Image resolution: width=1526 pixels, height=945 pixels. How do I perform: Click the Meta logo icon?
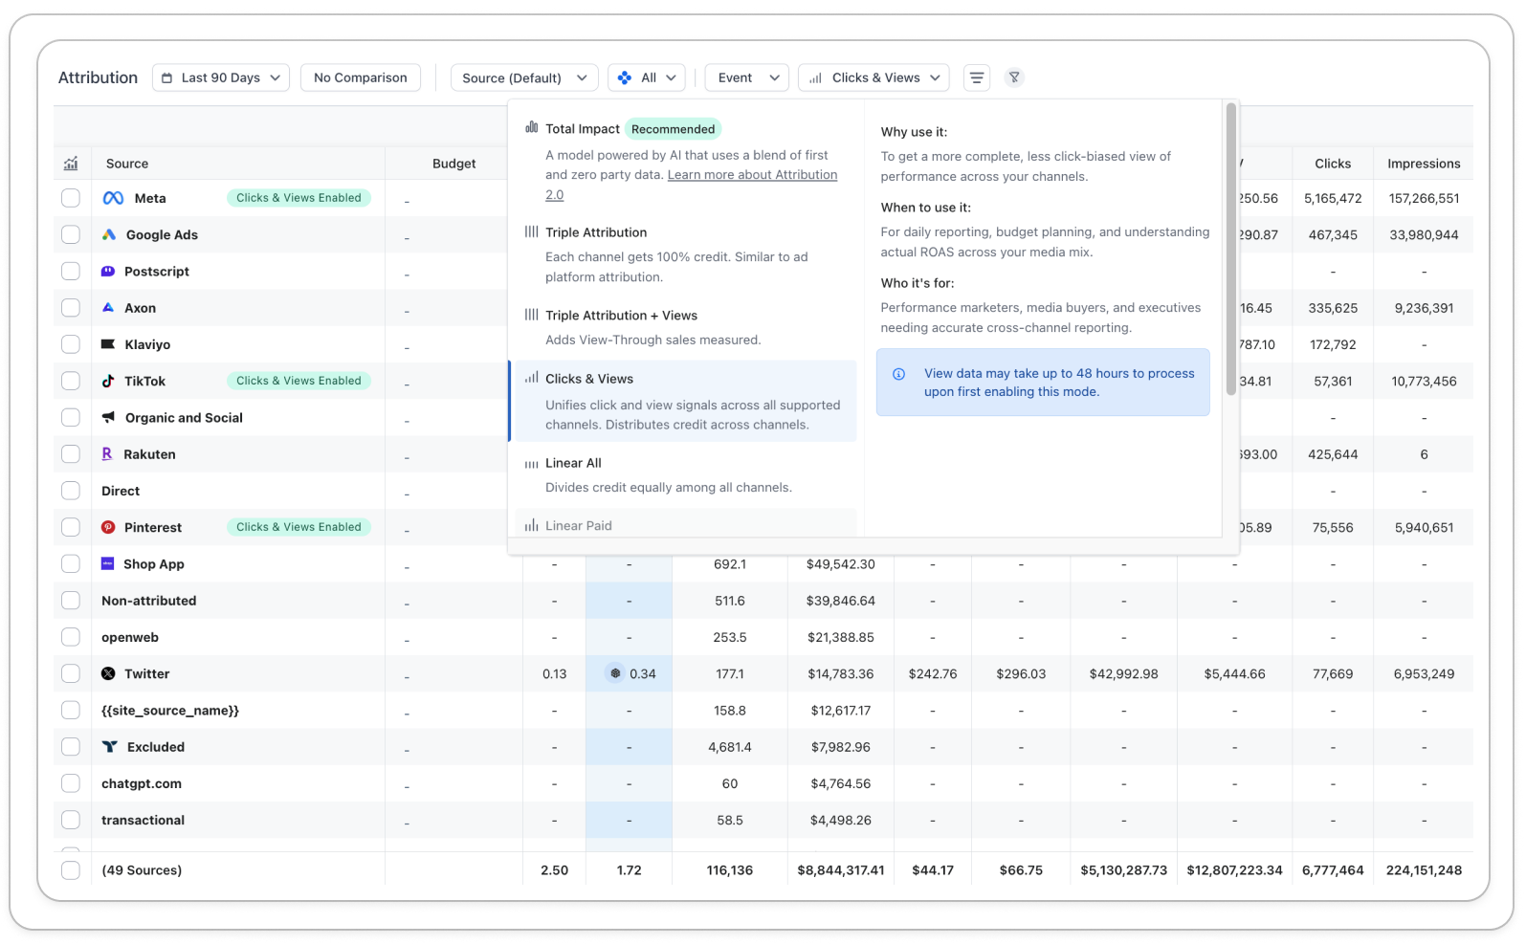113,198
